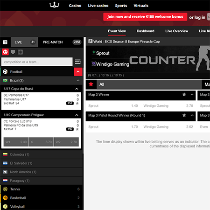210x210 pixels.
Task: Open the Basketball sport icon
Action: coord(5,198)
